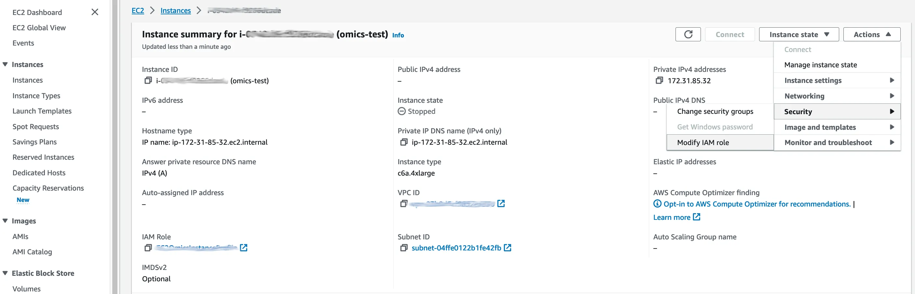Click the Stopped state icon

coord(402,111)
